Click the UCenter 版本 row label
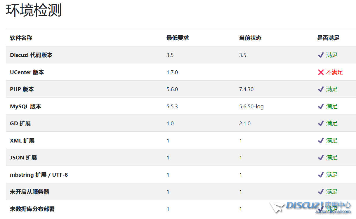Viewport: 356px width, 219px height. (27, 72)
